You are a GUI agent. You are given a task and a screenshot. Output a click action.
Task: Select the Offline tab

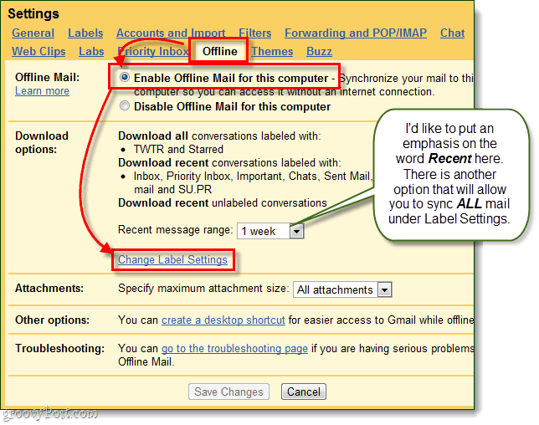[x=219, y=52]
